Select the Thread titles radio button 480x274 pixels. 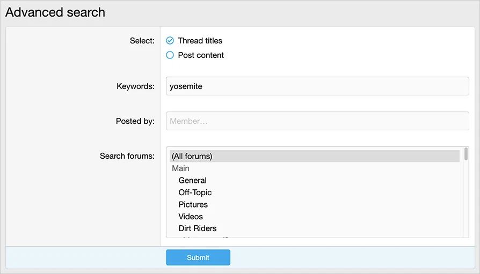[x=170, y=41]
